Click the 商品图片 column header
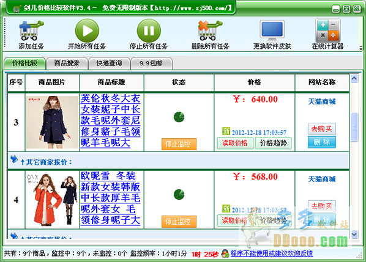 point(52,82)
